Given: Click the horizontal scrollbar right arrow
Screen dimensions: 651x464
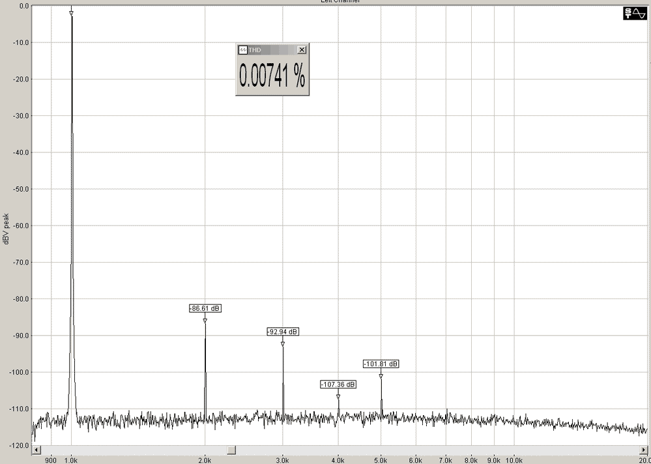Looking at the screenshot, I should tap(644, 450).
